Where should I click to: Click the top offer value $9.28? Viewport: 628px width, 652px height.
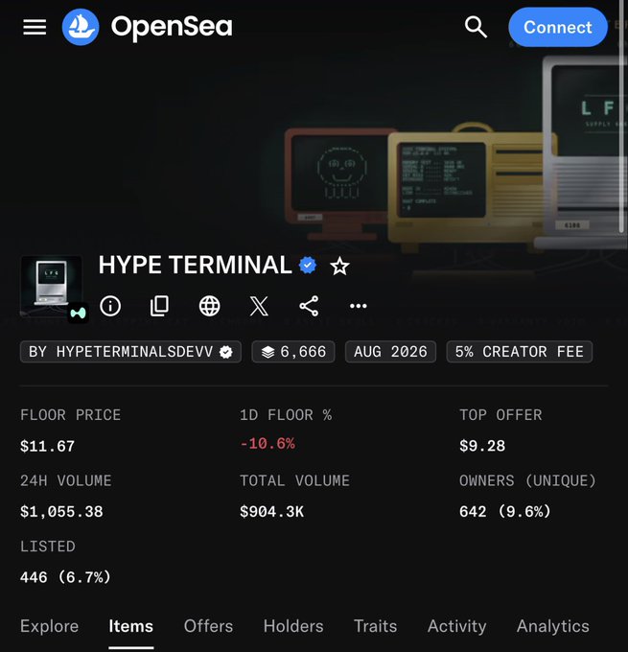point(482,446)
